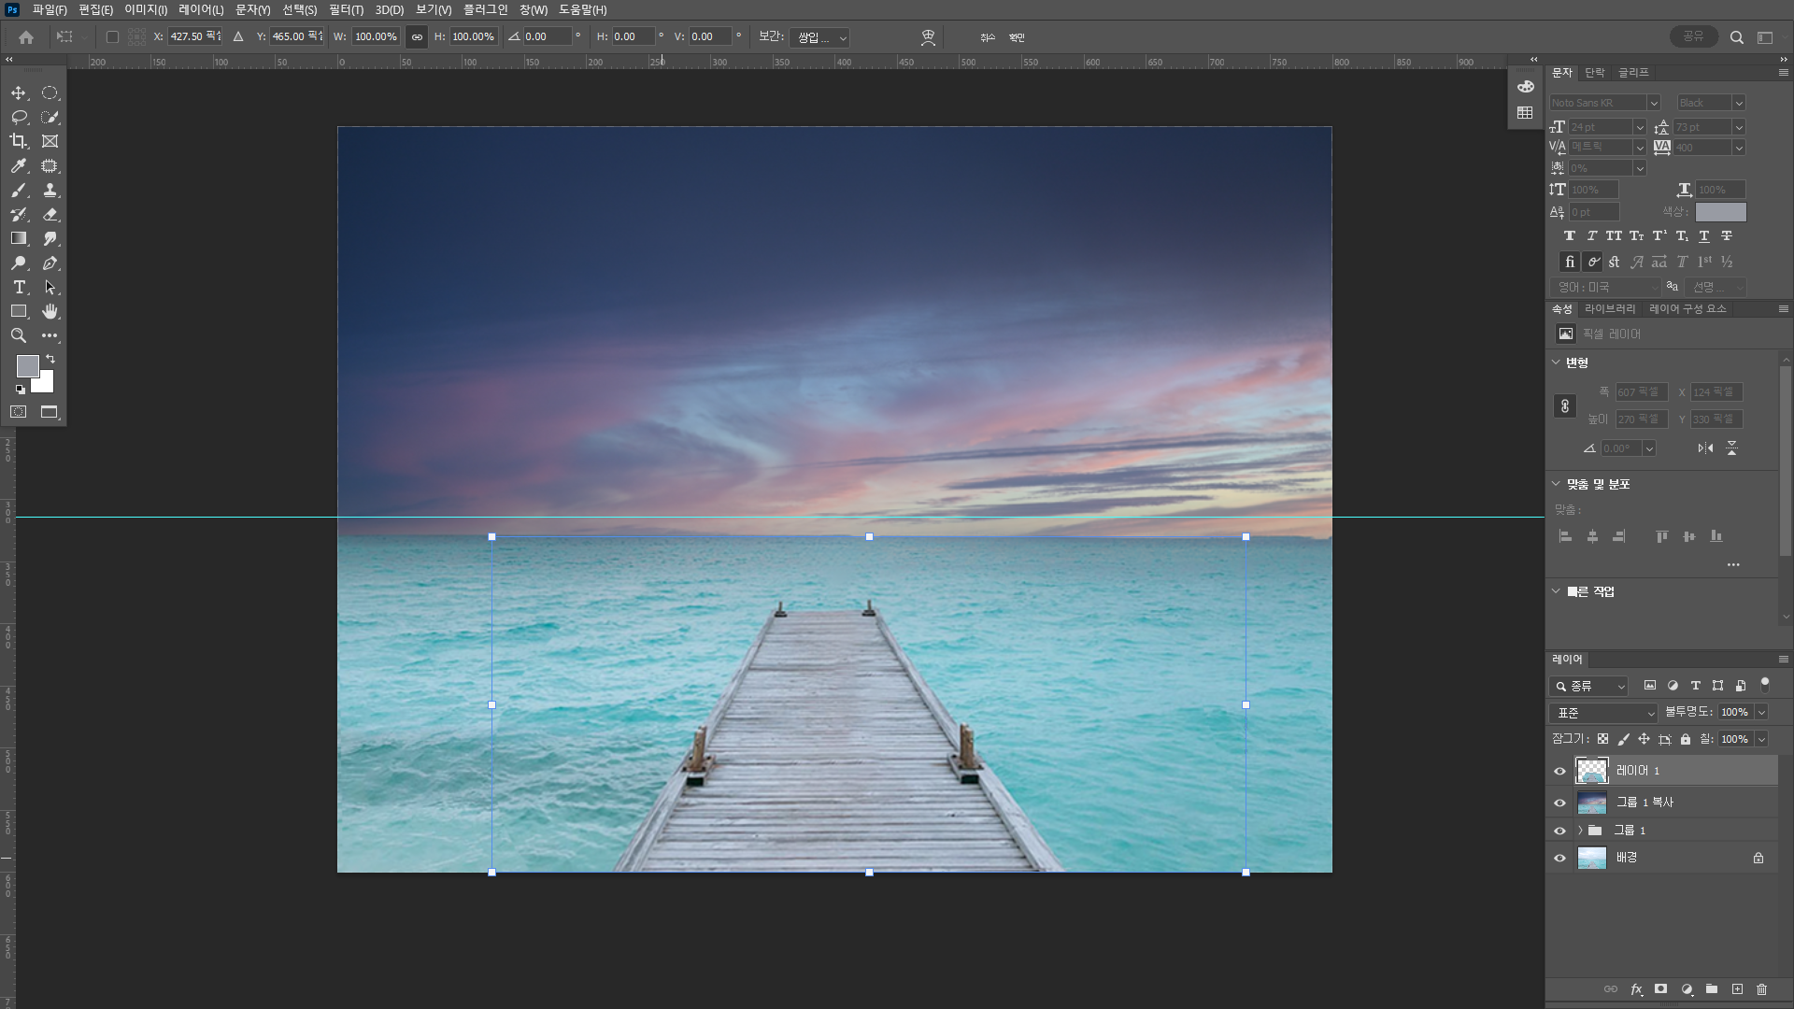
Task: Click the 공유 share button
Action: coord(1693,36)
